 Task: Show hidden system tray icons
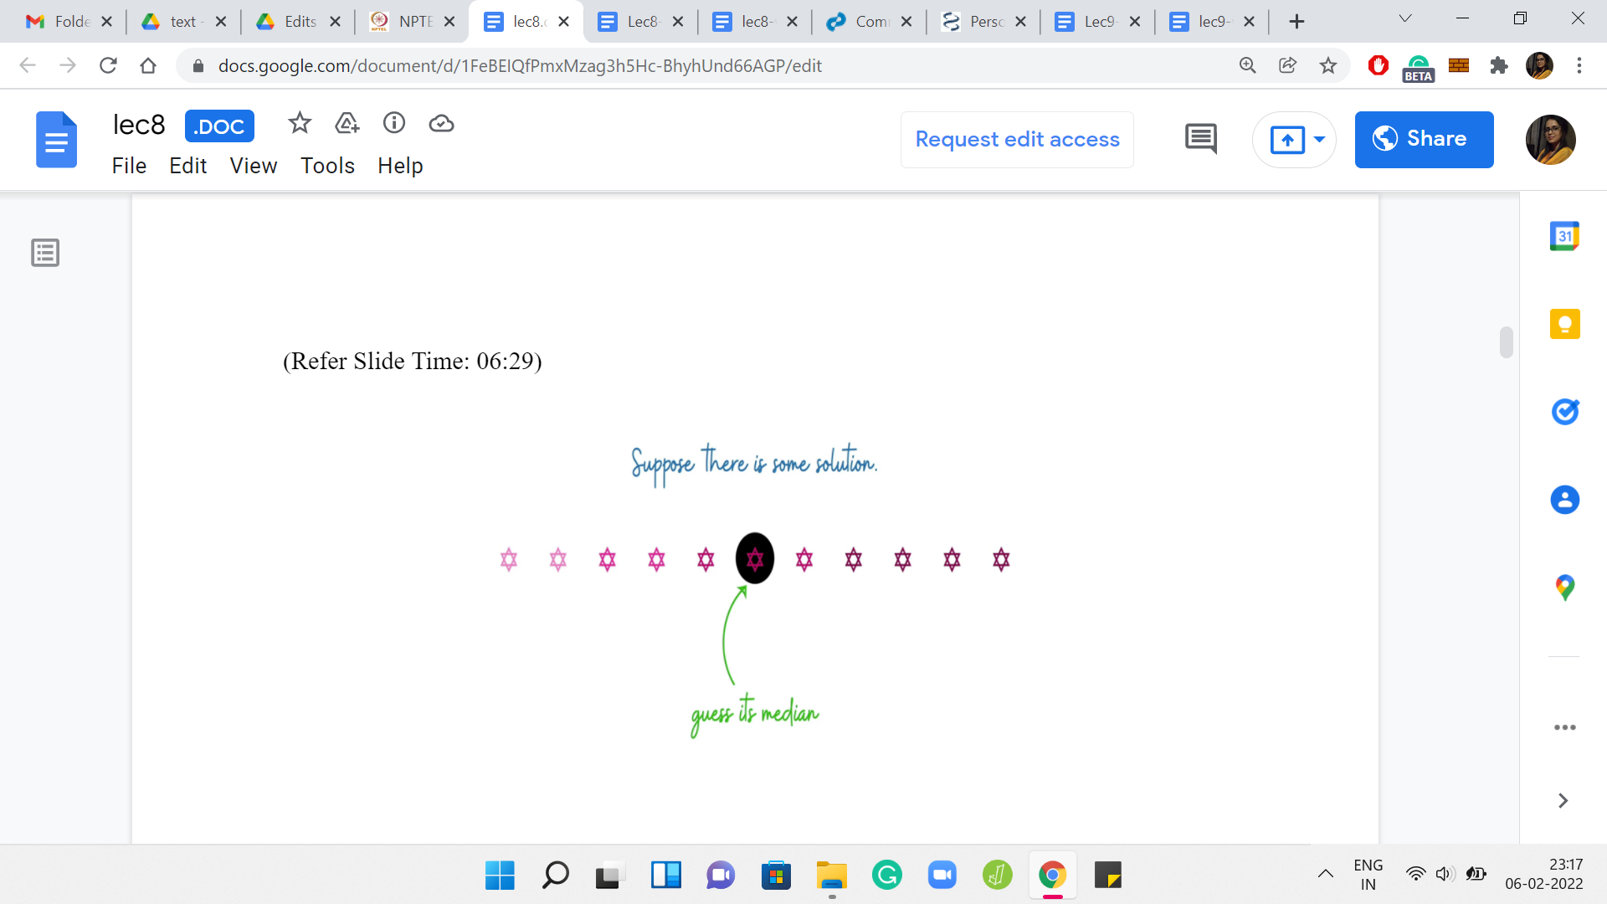pyautogui.click(x=1325, y=874)
